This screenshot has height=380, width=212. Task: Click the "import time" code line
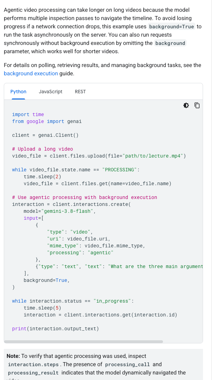click(28, 114)
